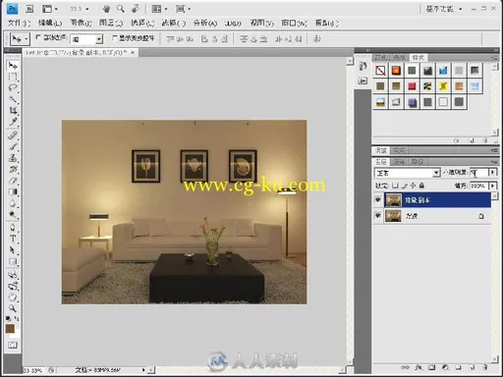The height and width of the screenshot is (377, 503).
Task: Open the 3D menu in the menu bar
Action: 233,24
